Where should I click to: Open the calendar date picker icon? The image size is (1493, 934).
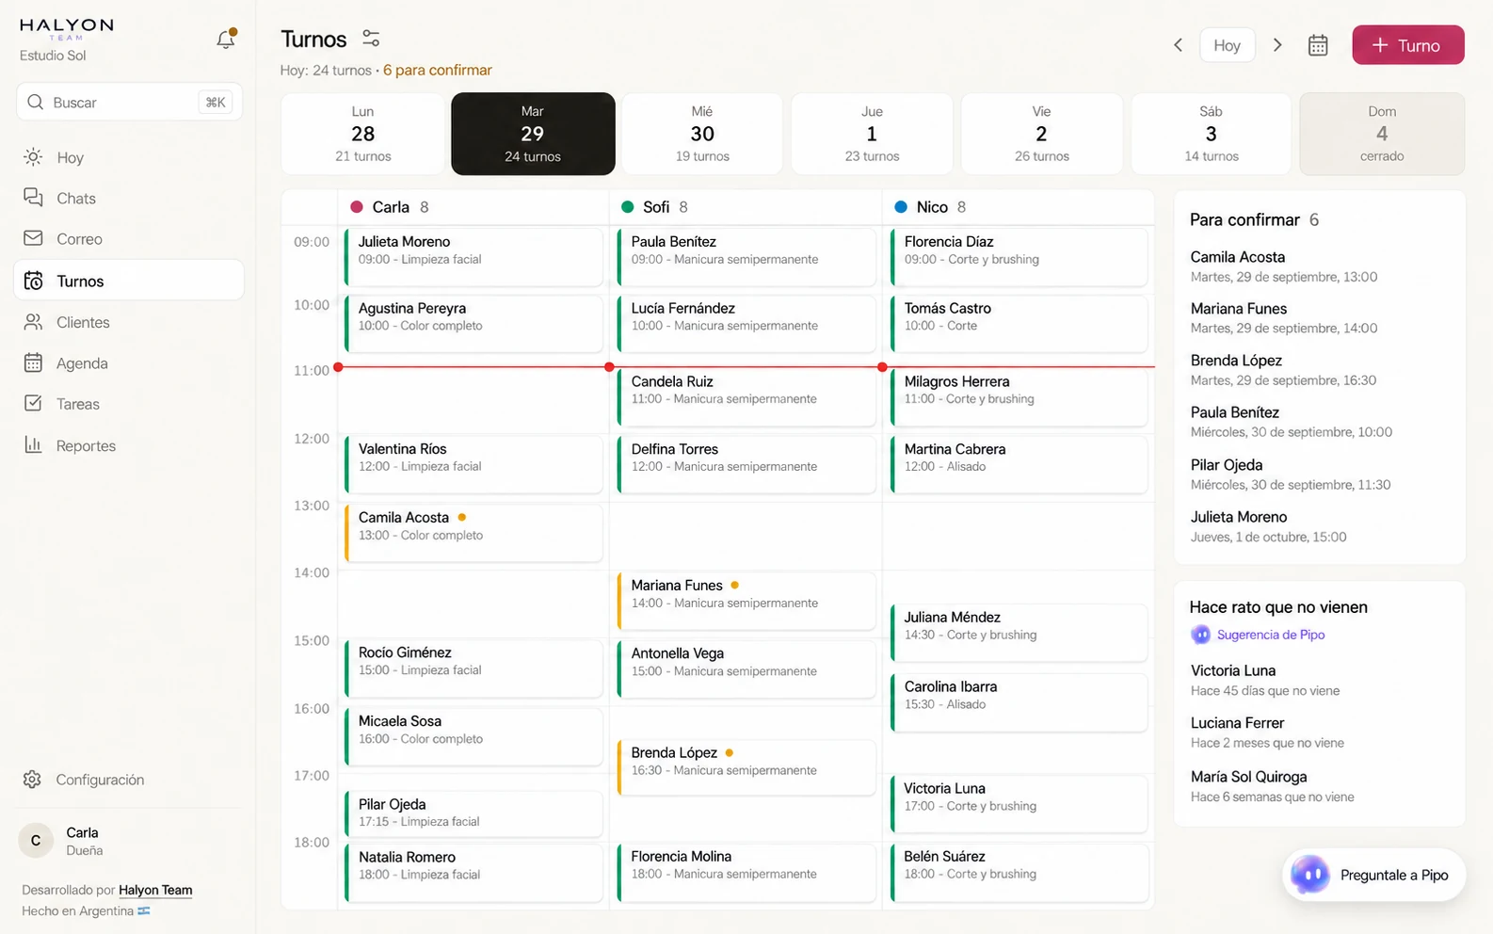[x=1318, y=45]
